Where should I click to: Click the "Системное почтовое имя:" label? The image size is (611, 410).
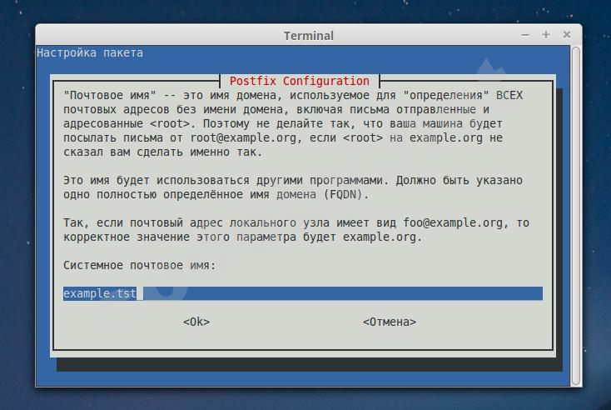140,265
